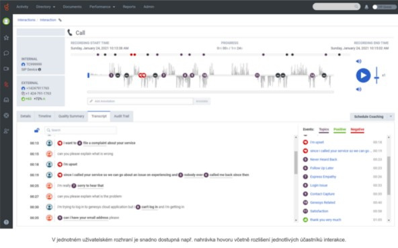Open the star favorites icon in sidebar
The height and width of the screenshot is (248, 398).
6,38
